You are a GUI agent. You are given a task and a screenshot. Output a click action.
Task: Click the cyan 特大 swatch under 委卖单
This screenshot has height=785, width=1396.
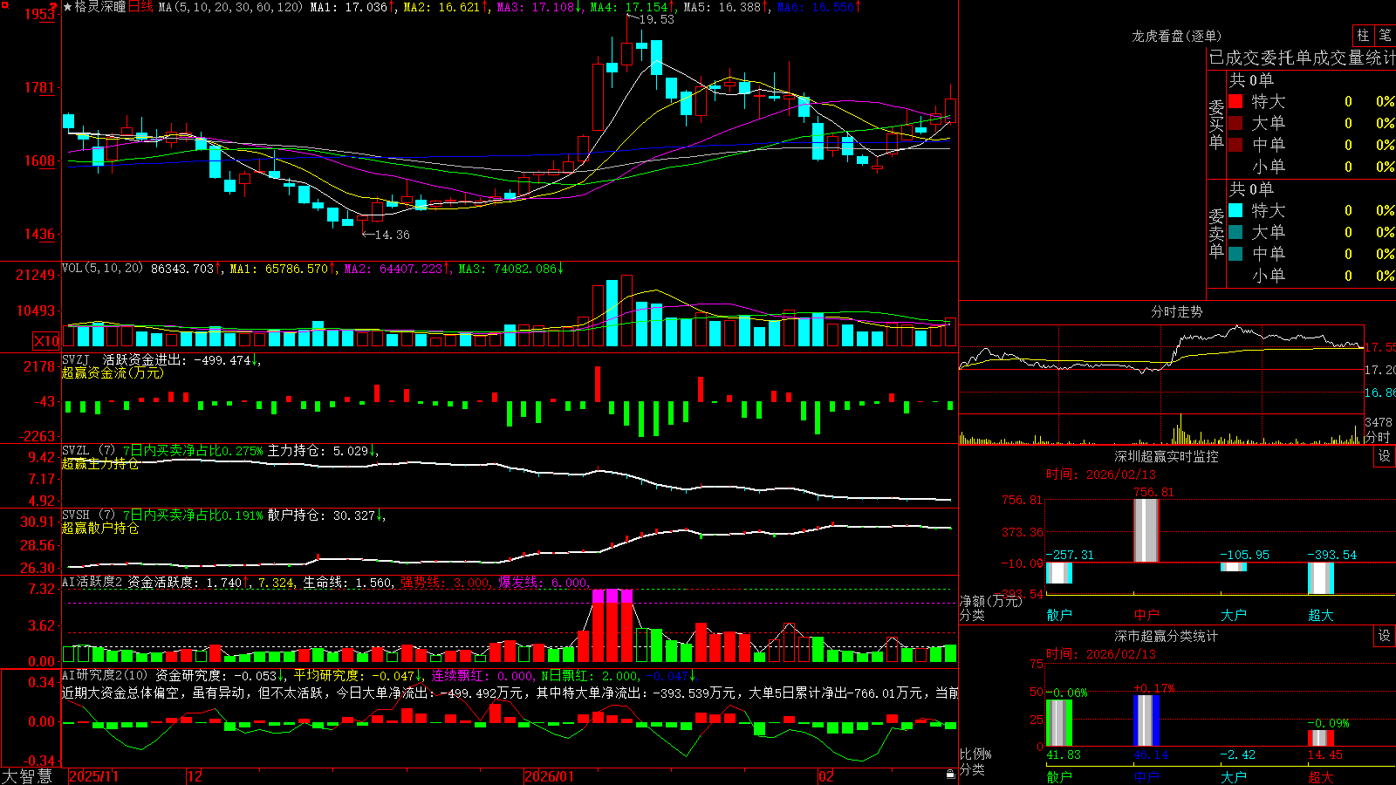click(x=1235, y=210)
